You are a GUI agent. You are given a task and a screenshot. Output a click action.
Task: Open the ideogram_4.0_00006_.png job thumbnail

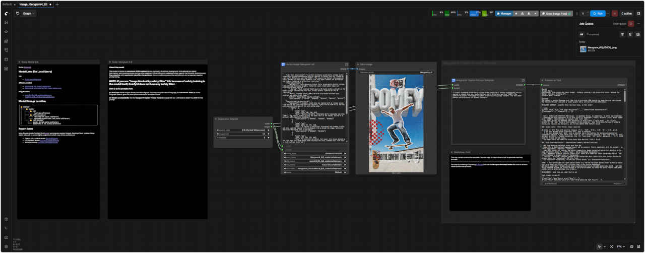584,48
